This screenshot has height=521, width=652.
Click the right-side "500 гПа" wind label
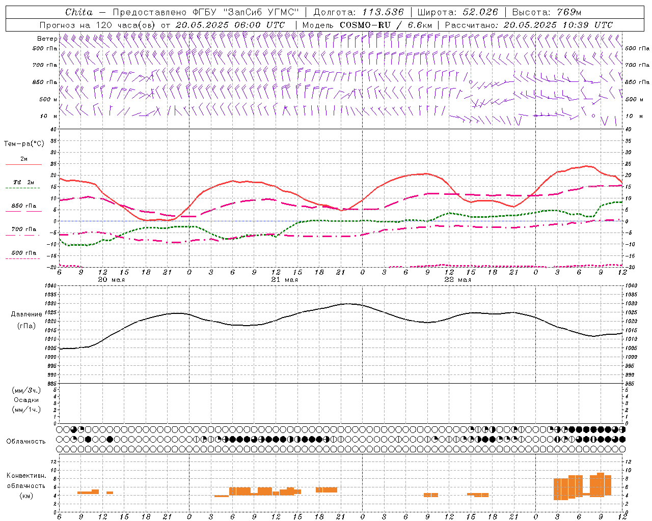point(637,48)
